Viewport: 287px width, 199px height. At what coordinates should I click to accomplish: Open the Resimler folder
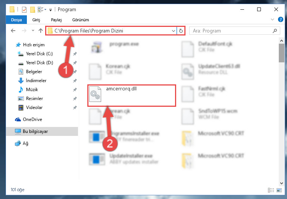34,99
